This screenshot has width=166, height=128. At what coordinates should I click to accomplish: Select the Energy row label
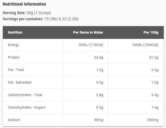coord(13,45)
